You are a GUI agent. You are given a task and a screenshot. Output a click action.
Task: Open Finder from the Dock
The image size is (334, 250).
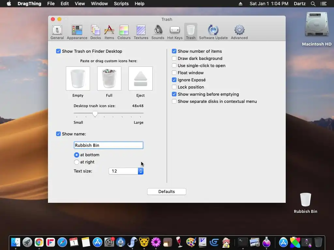point(16,242)
